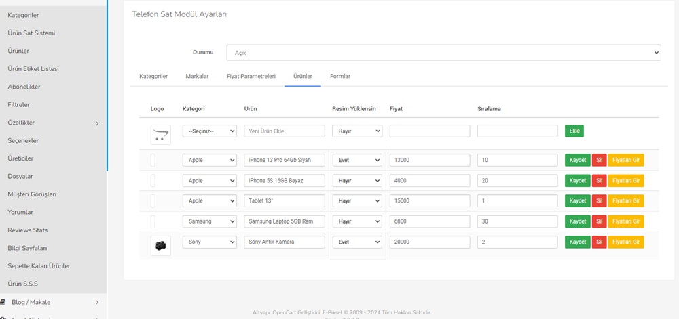Open Resim Yüklensin dropdown for iPhone 13 Pro
This screenshot has width=679, height=319.
point(357,160)
